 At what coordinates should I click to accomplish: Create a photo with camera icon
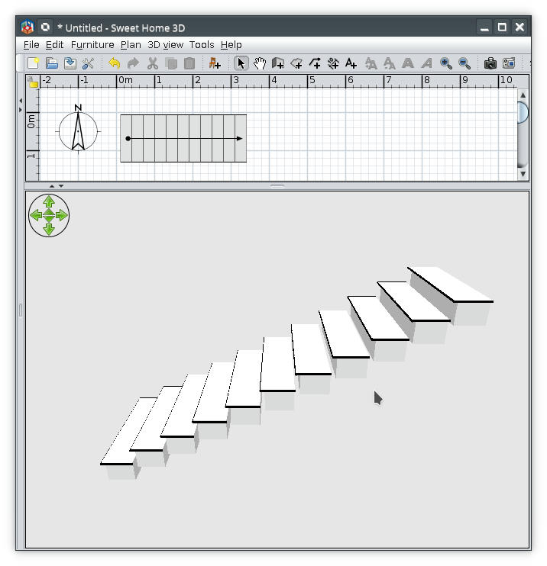pyautogui.click(x=490, y=63)
